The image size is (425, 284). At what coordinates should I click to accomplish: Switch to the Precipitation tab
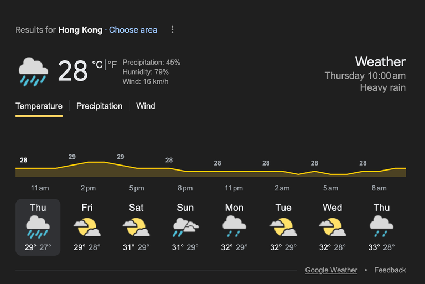pos(99,106)
